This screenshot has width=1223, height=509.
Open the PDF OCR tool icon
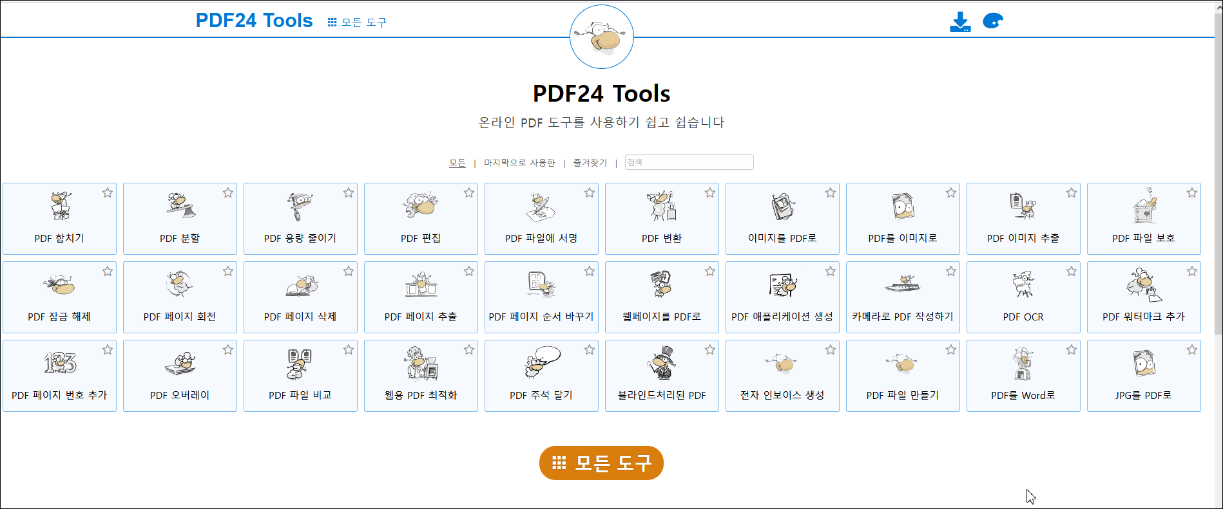click(1023, 284)
